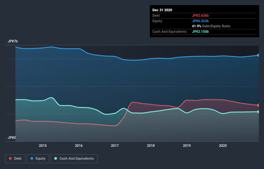Click the red Debt legend dot
This screenshot has height=169, width=264.
10,158
